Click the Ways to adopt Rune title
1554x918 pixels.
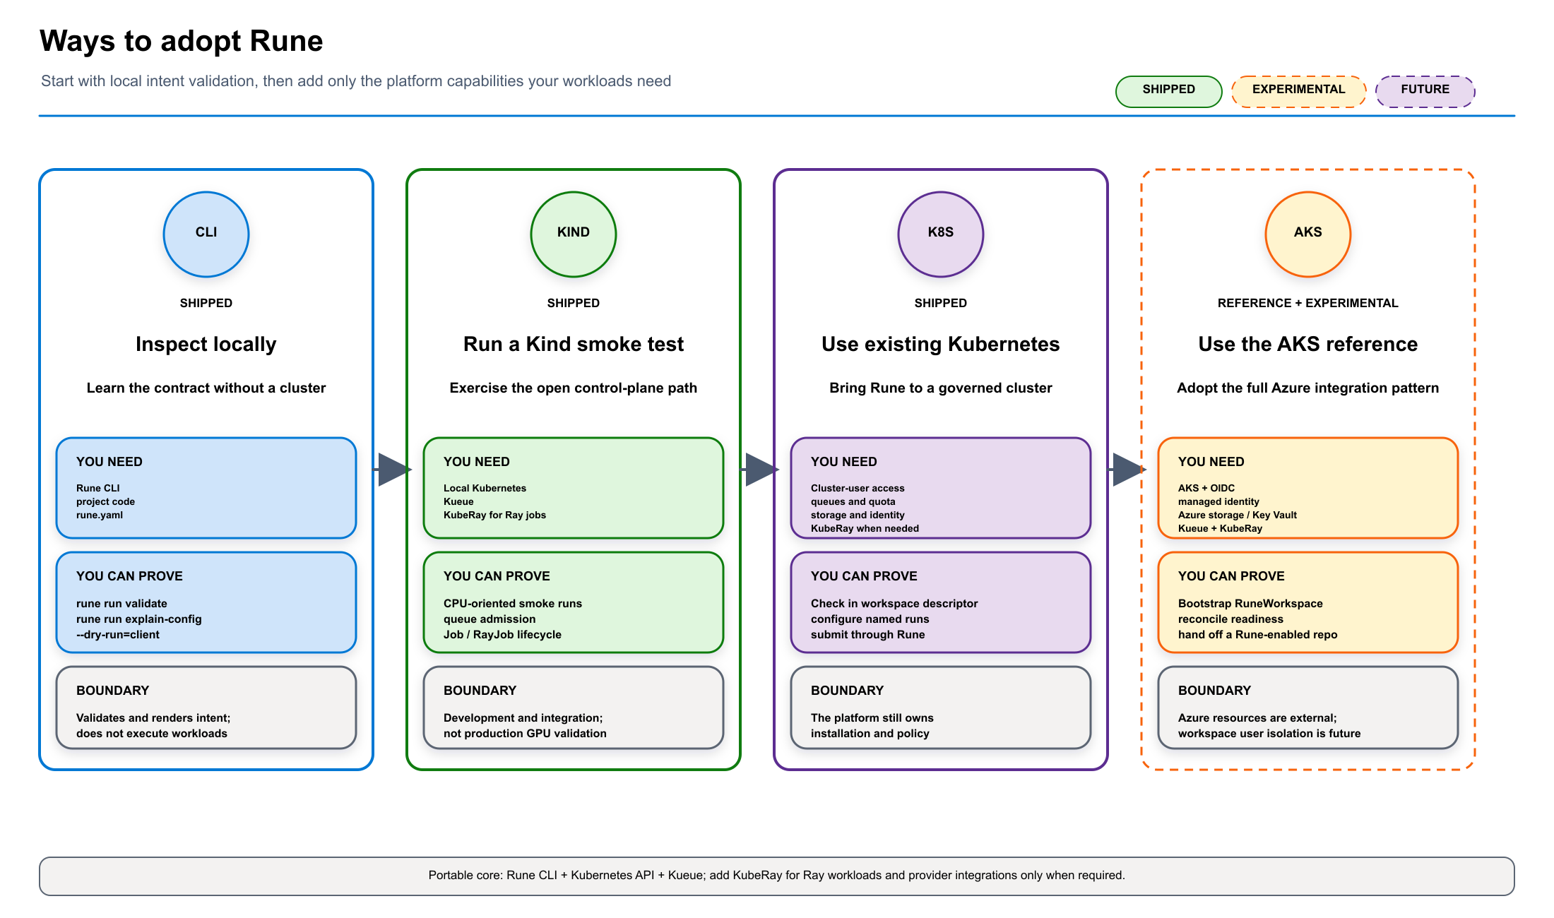click(182, 41)
